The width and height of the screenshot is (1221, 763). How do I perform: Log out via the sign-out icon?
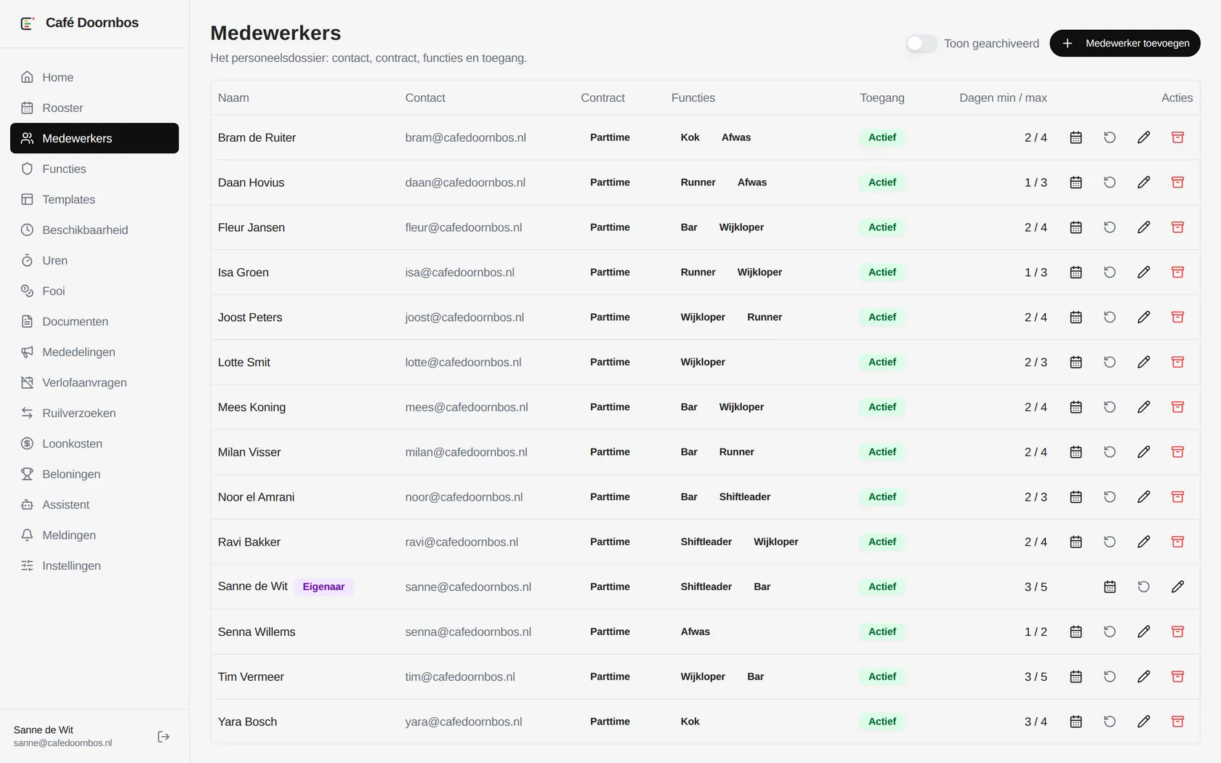click(164, 737)
